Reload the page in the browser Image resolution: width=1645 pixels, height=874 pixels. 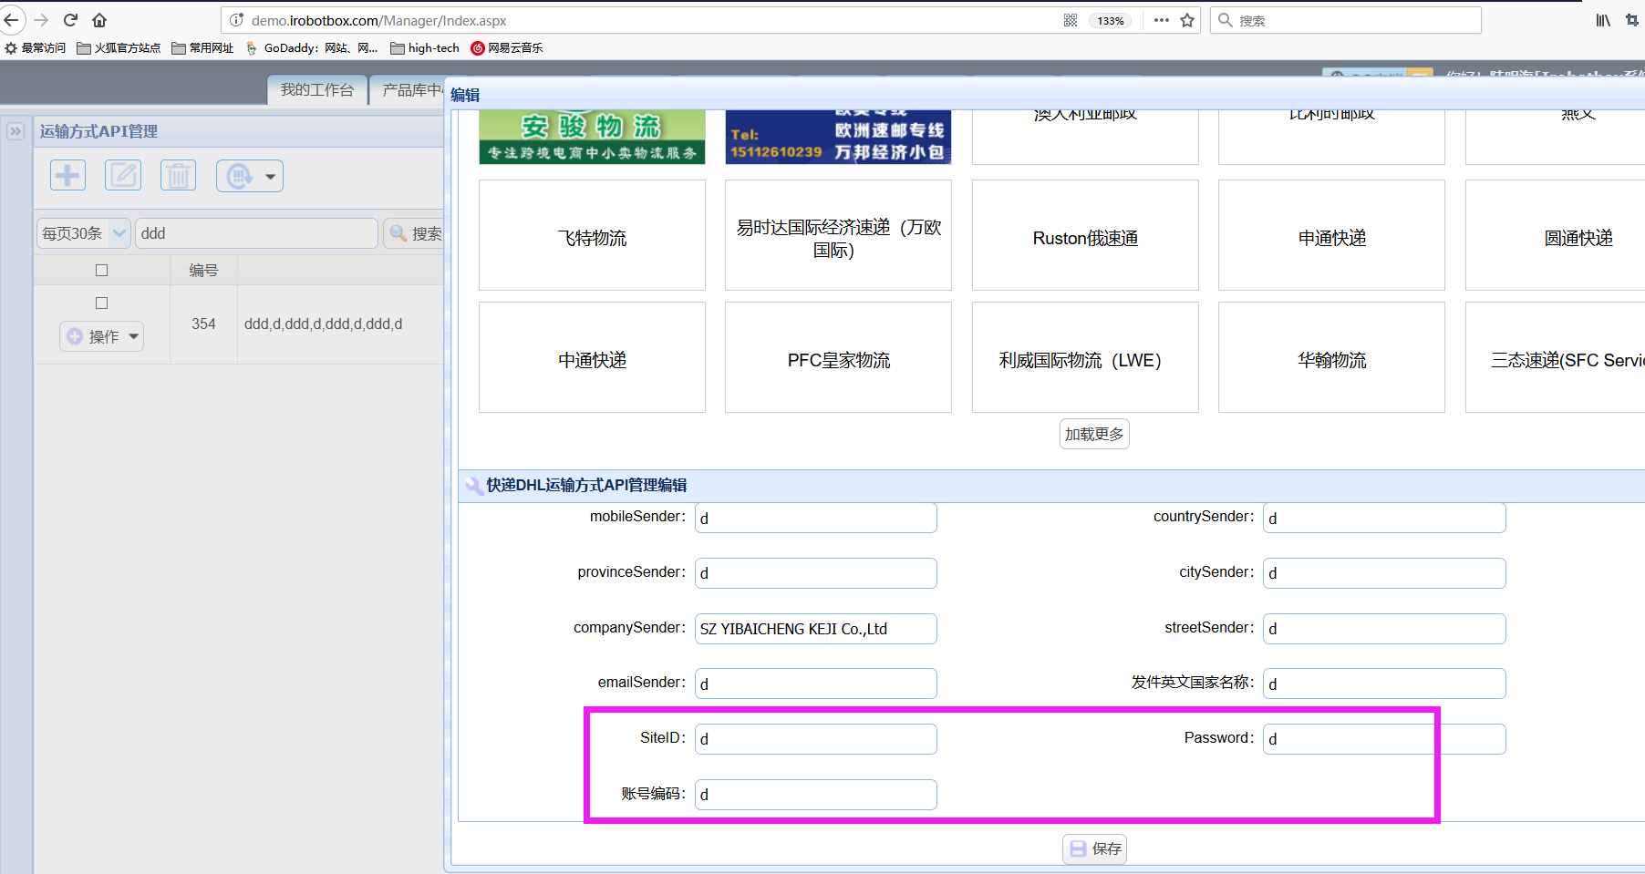(70, 20)
